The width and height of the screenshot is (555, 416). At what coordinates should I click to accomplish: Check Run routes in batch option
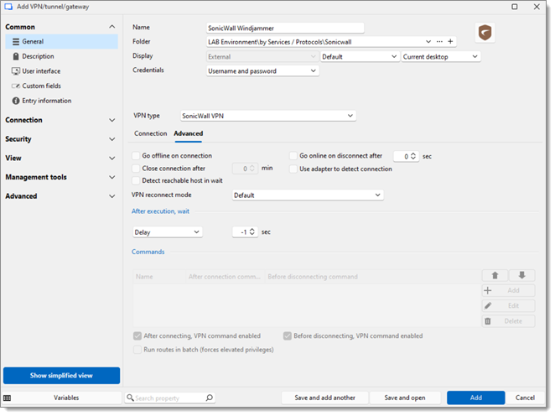137,350
